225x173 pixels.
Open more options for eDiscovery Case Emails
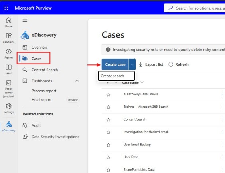click(x=223, y=94)
